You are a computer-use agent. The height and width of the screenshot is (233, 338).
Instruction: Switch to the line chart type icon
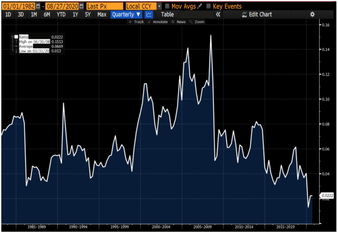(149, 14)
